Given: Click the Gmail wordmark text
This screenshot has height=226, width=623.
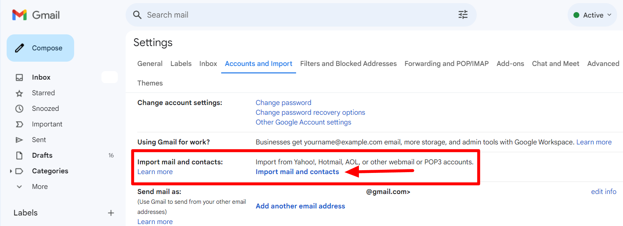Looking at the screenshot, I should 46,15.
